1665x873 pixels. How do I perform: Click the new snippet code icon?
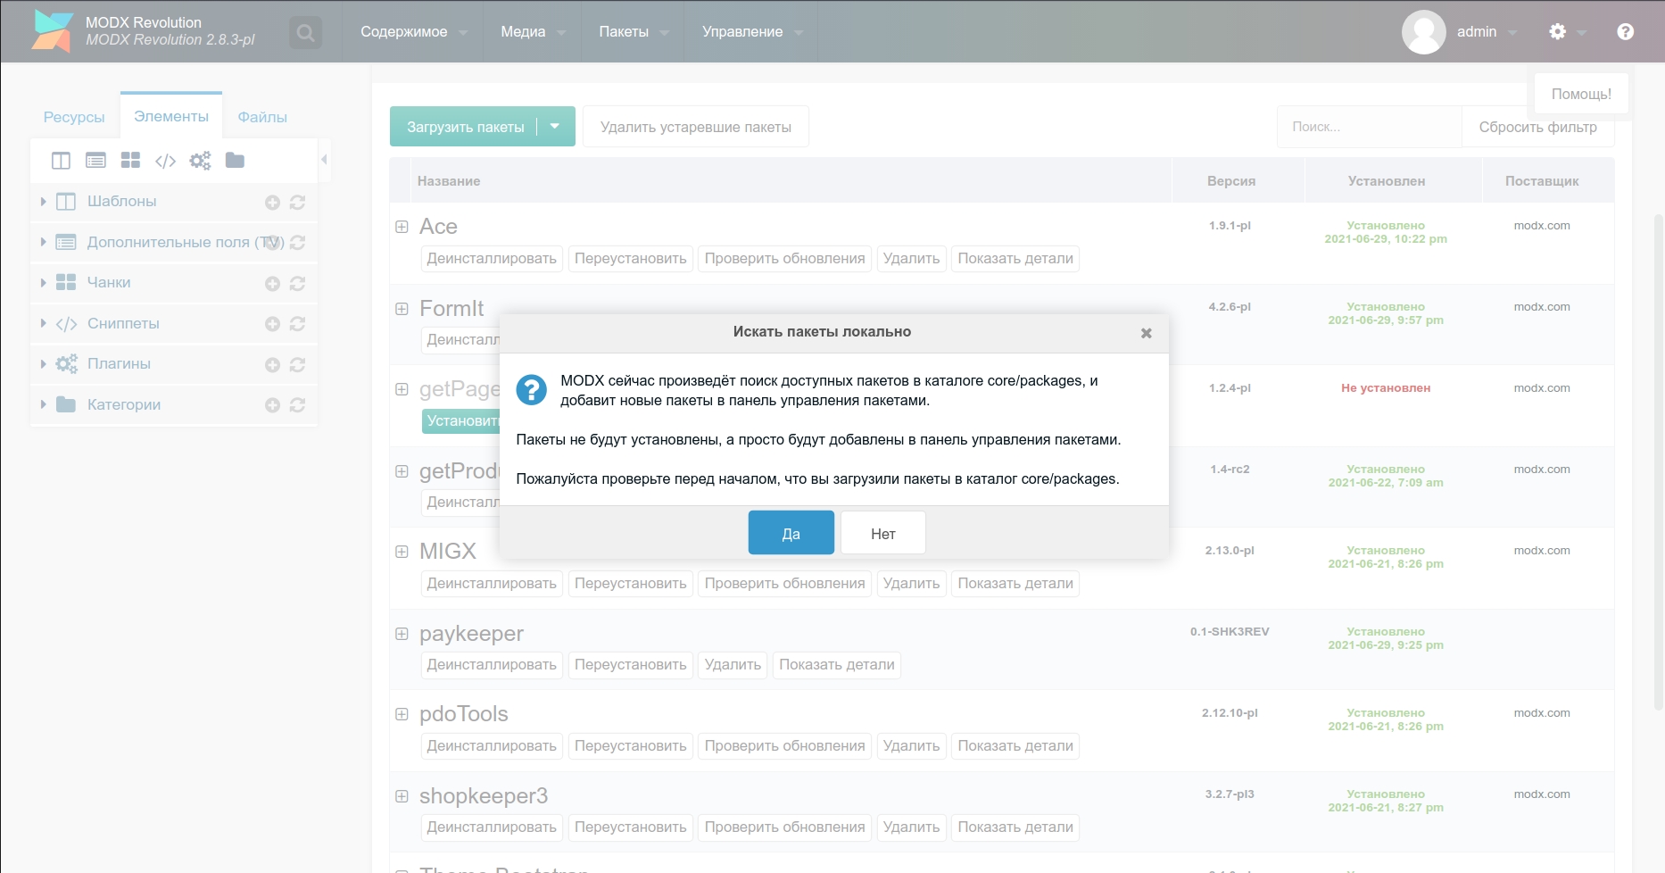[165, 161]
